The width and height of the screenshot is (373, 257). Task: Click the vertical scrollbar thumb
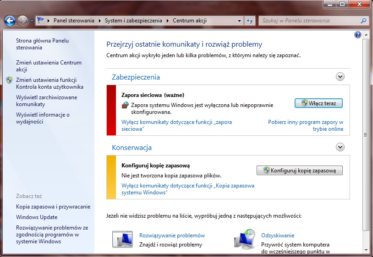tap(366, 135)
